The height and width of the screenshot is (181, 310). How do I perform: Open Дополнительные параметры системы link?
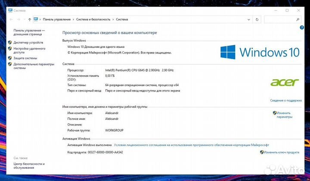34,66
